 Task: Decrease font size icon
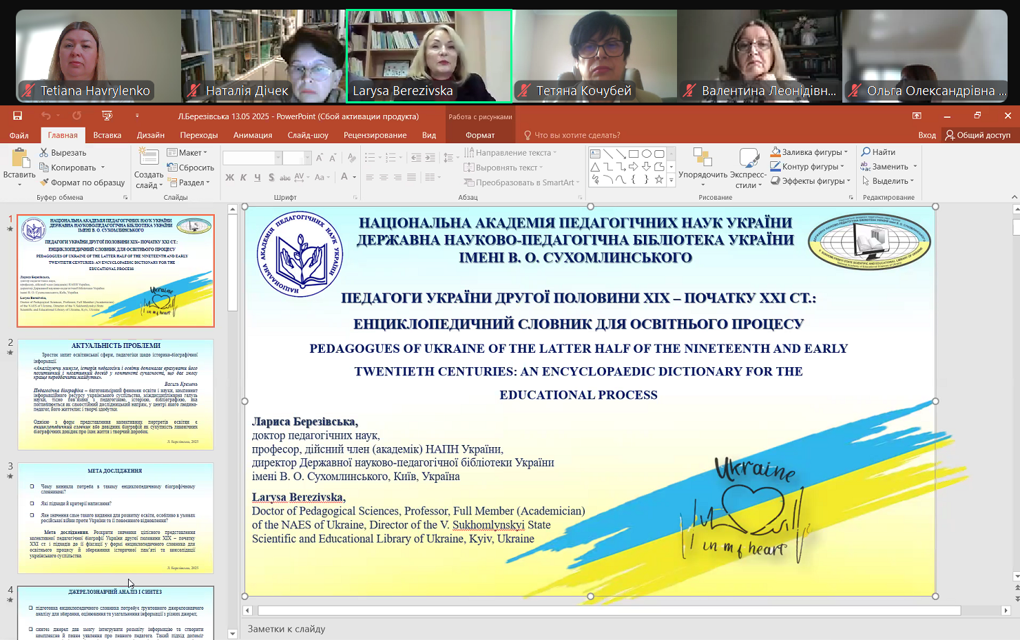(333, 158)
